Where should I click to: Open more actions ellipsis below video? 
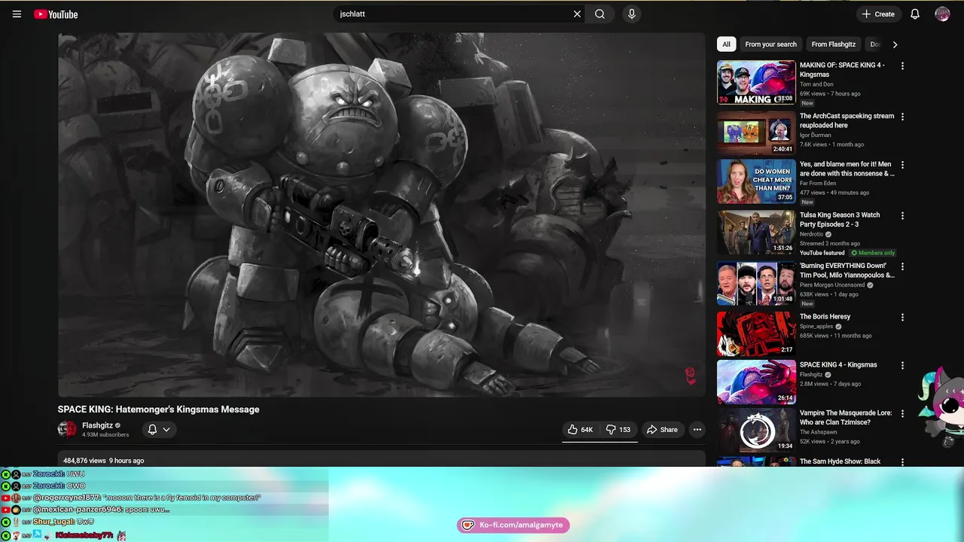point(697,430)
